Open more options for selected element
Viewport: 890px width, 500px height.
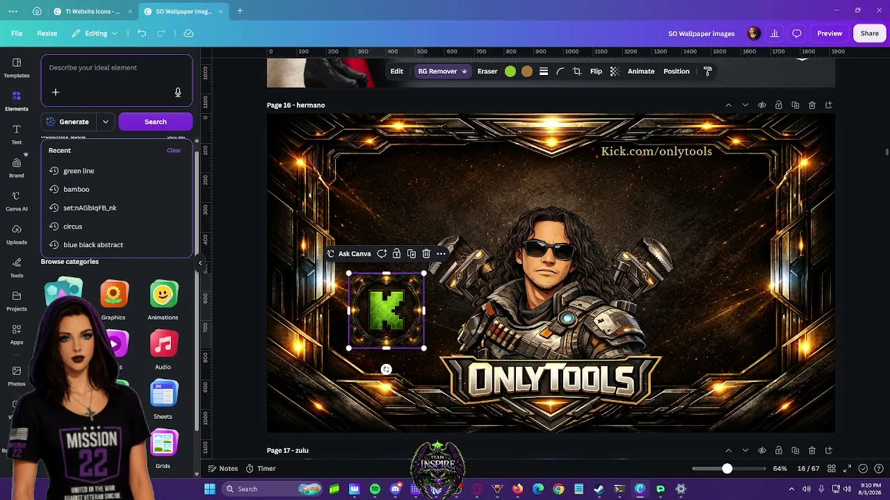[x=441, y=254]
